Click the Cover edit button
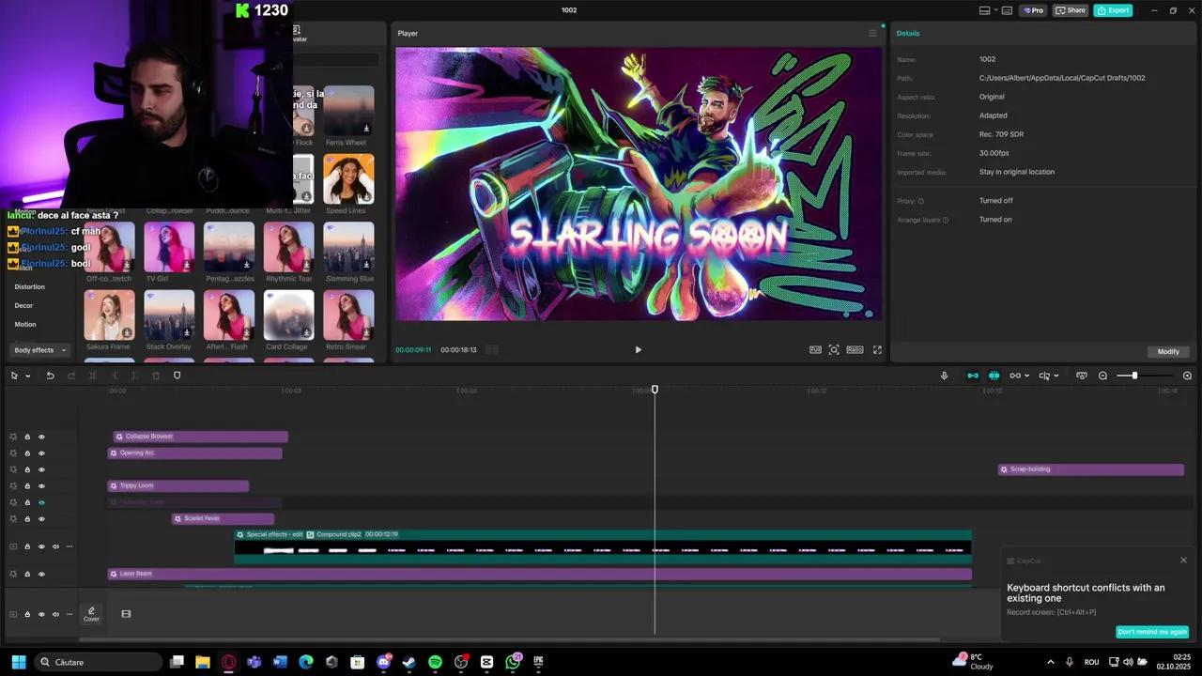The image size is (1202, 676). pos(91,614)
